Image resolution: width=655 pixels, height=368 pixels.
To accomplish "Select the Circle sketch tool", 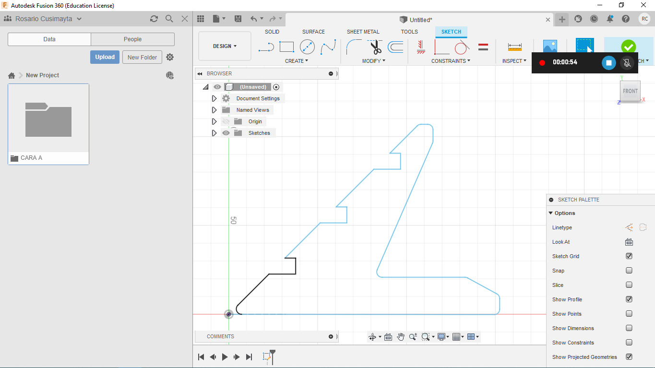I will click(307, 47).
